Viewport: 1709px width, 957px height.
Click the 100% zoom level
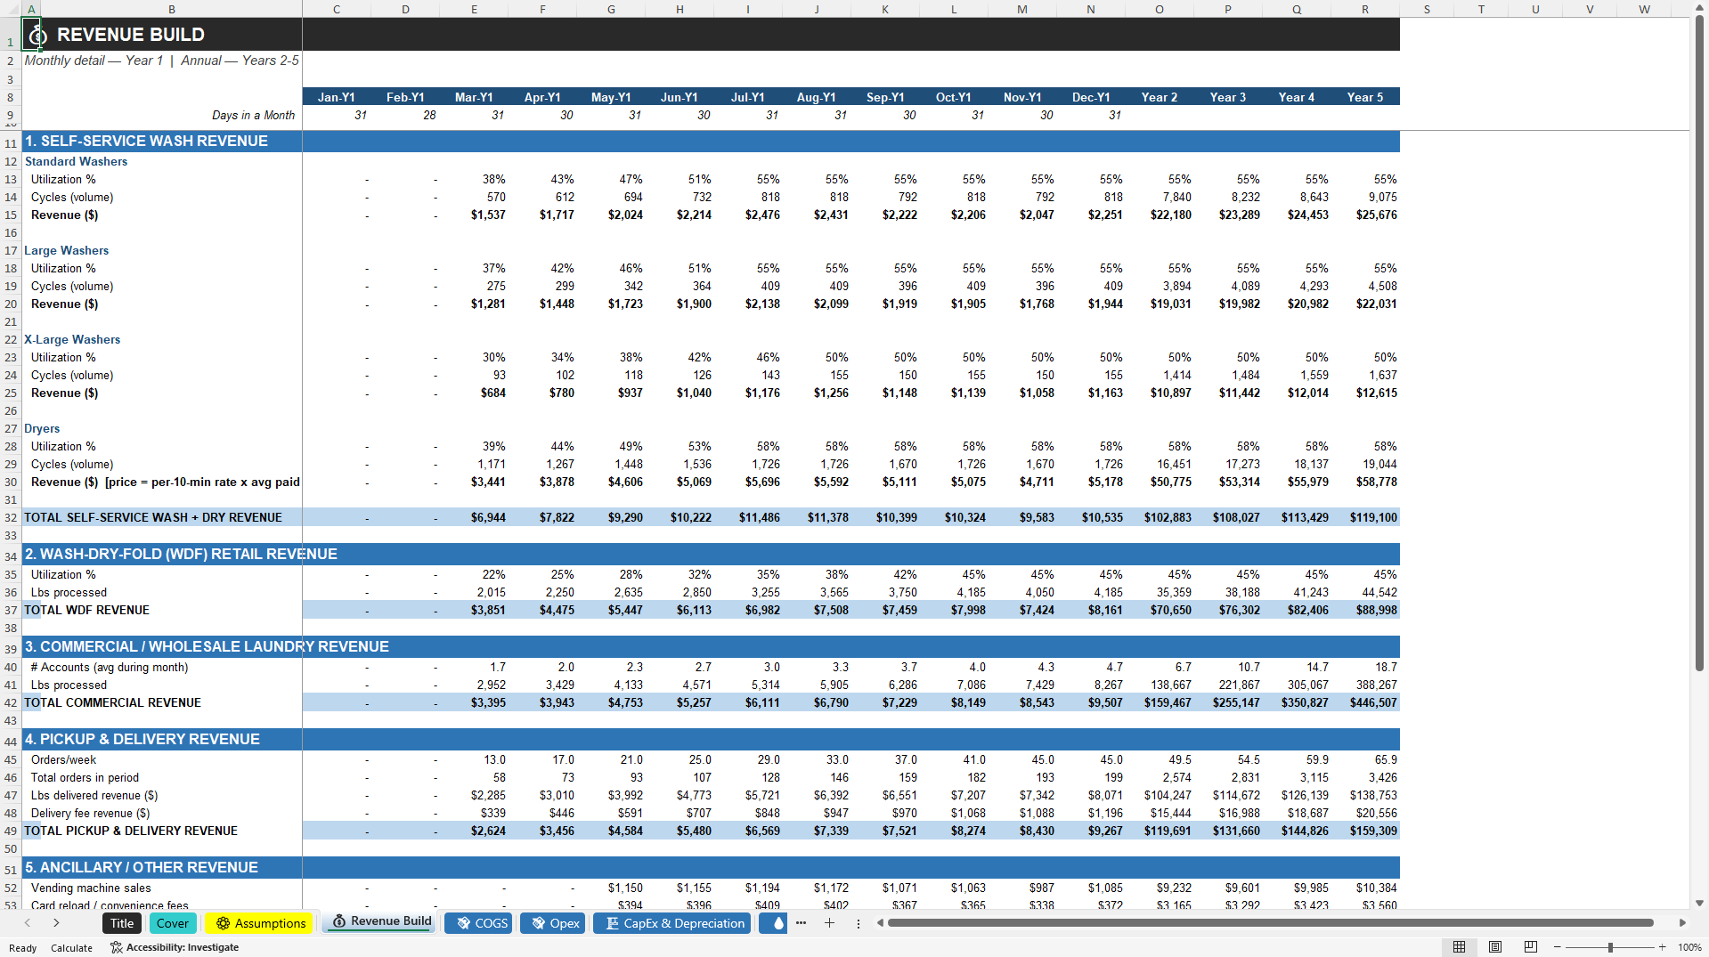(x=1689, y=947)
